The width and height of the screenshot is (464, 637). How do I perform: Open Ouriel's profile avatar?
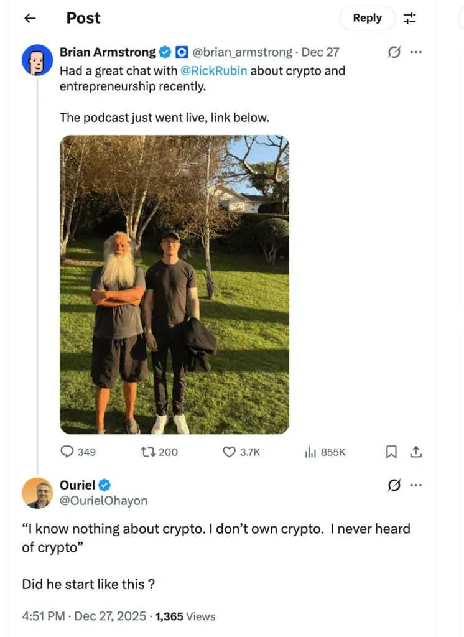point(37,493)
